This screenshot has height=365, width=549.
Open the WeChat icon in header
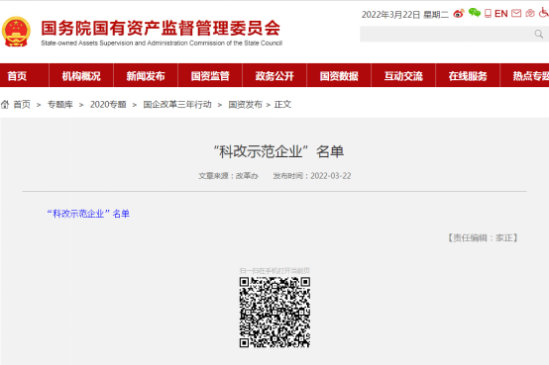tap(475, 13)
